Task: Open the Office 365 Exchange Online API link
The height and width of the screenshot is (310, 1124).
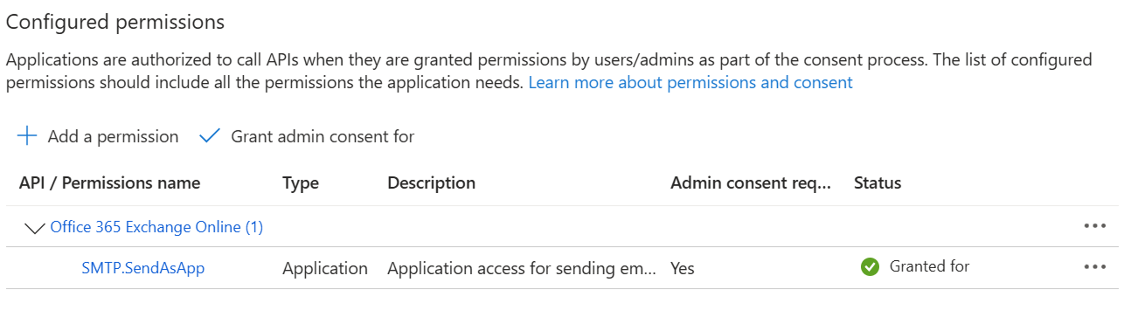Action: pos(157,227)
